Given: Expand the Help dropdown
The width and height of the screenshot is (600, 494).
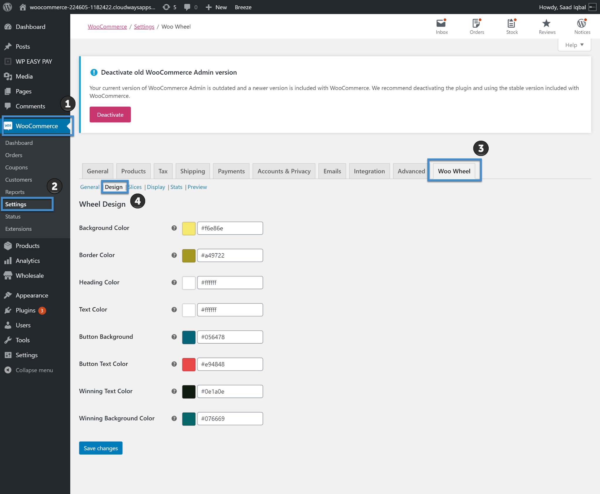Looking at the screenshot, I should click(x=574, y=45).
